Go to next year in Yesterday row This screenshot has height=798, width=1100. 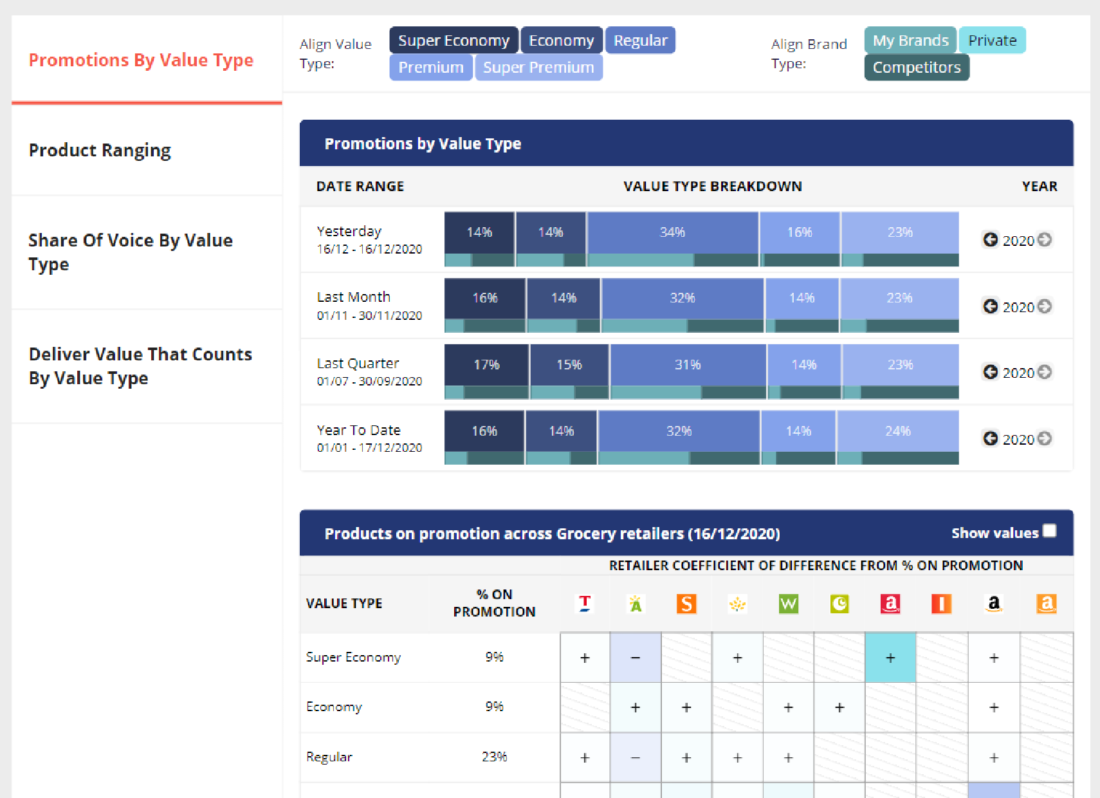(x=1045, y=239)
